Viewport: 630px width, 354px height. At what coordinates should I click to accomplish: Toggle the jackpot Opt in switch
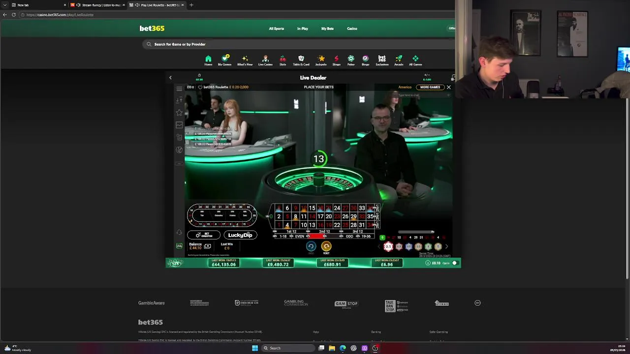455,263
